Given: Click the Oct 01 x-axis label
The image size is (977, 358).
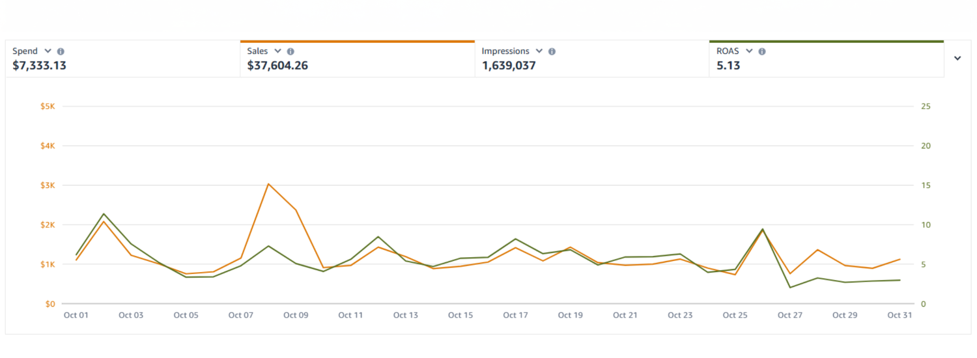Looking at the screenshot, I should [76, 315].
